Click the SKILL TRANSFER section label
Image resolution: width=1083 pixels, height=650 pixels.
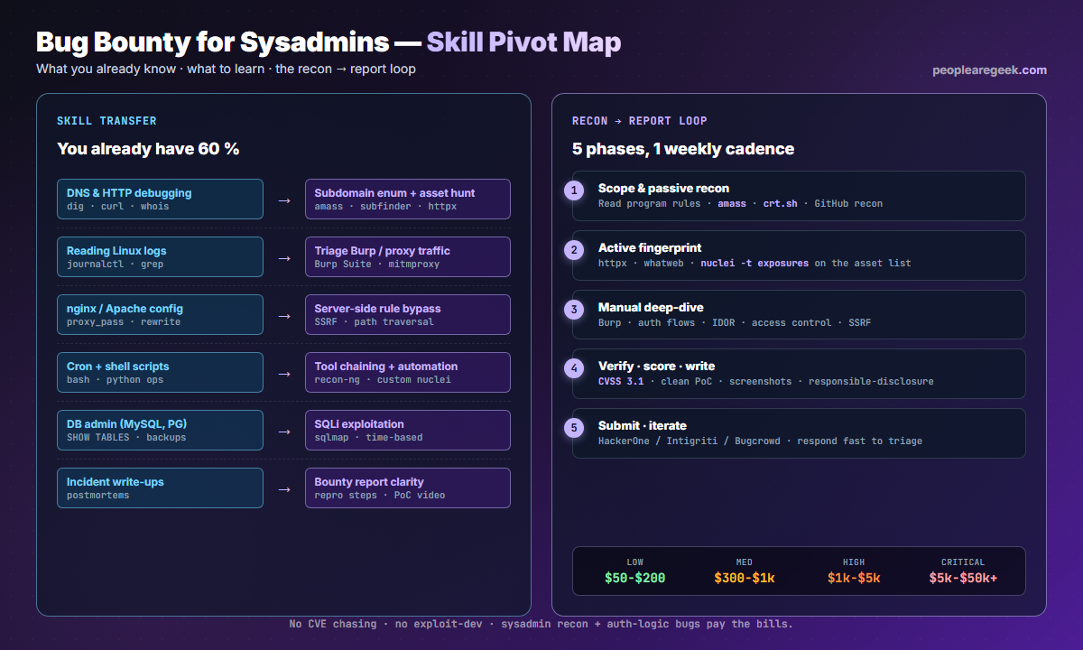point(106,121)
